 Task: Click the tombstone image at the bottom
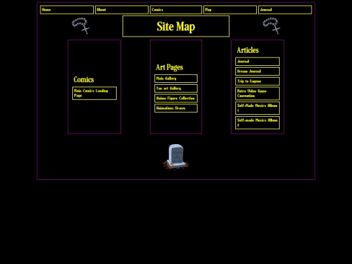175,157
